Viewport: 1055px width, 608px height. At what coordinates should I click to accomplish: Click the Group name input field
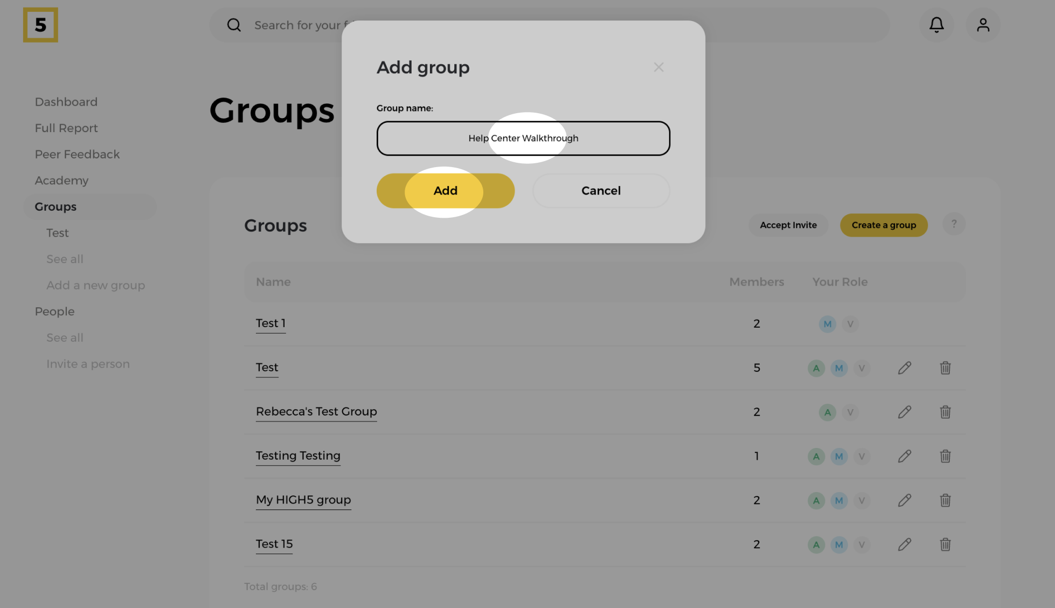pyautogui.click(x=523, y=139)
